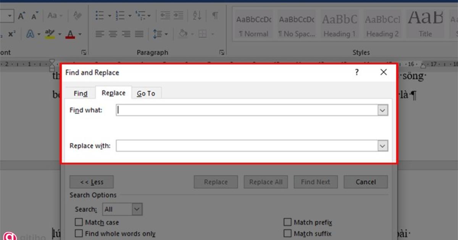The height and width of the screenshot is (240, 458).
Task: Apply the Title style
Action: 425,25
